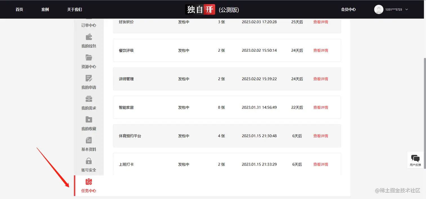Screen dimensions: 426x199
Task: Select 账号安全 label in sidebar
Action: (x=89, y=170)
